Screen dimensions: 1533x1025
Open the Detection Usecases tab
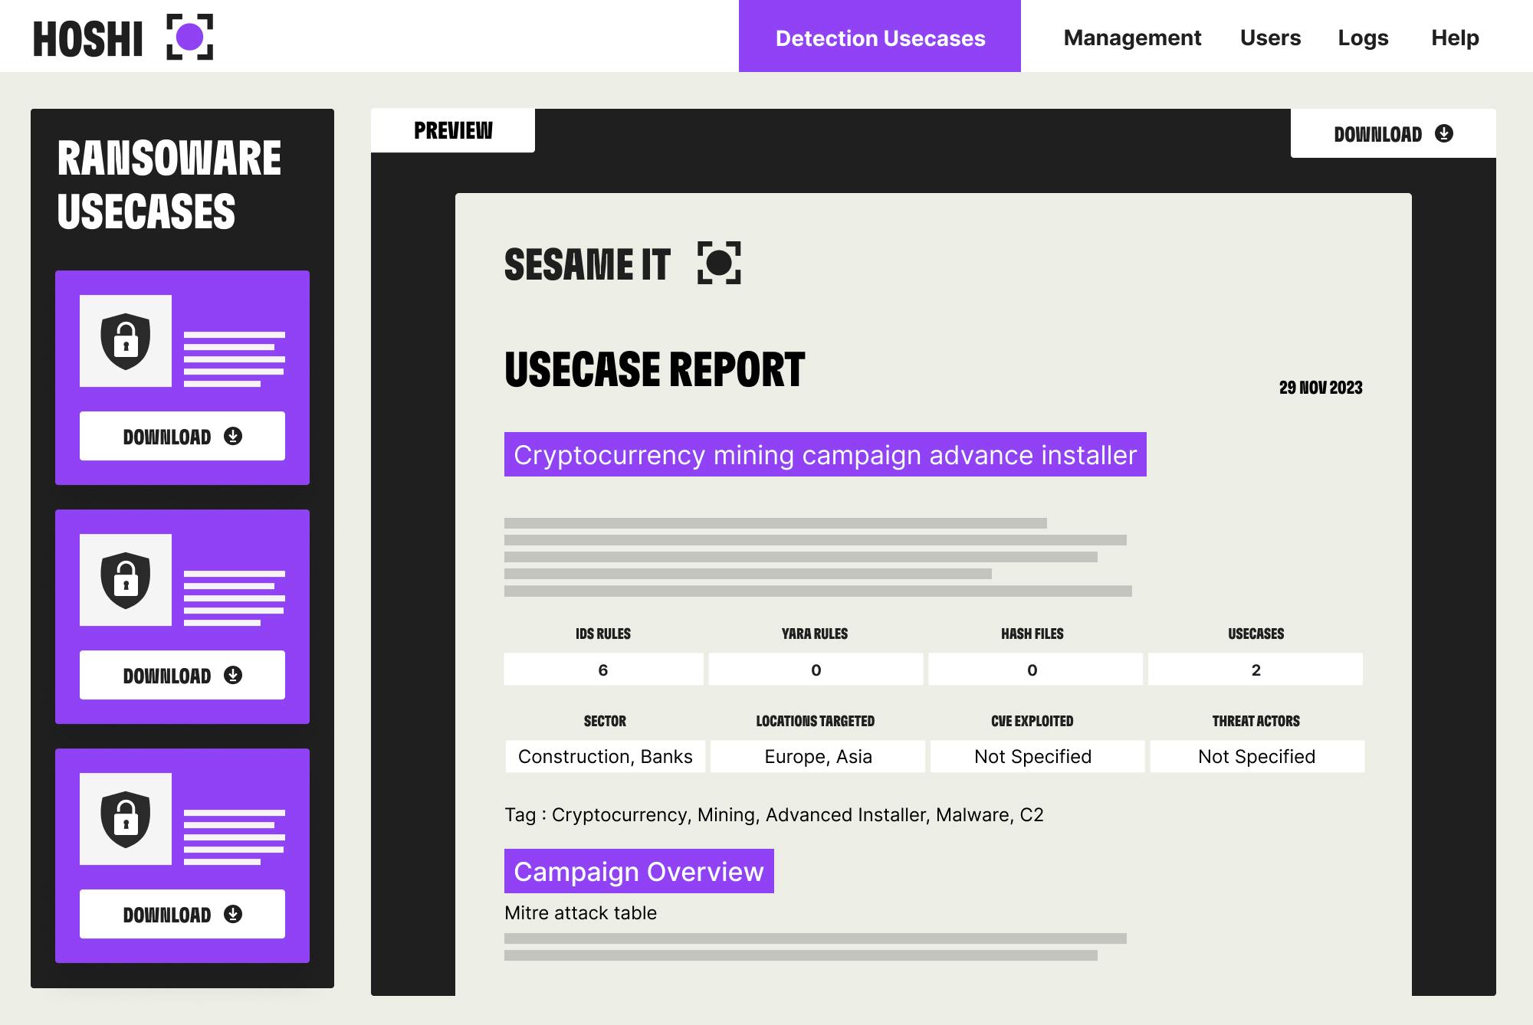pos(879,37)
